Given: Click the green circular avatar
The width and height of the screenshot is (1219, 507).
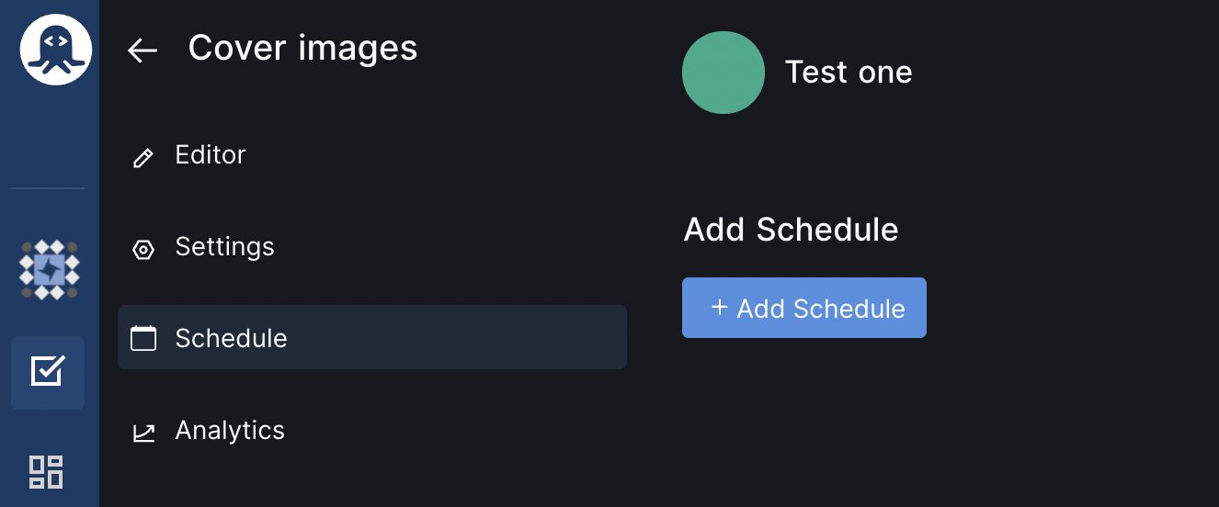Looking at the screenshot, I should pyautogui.click(x=723, y=73).
